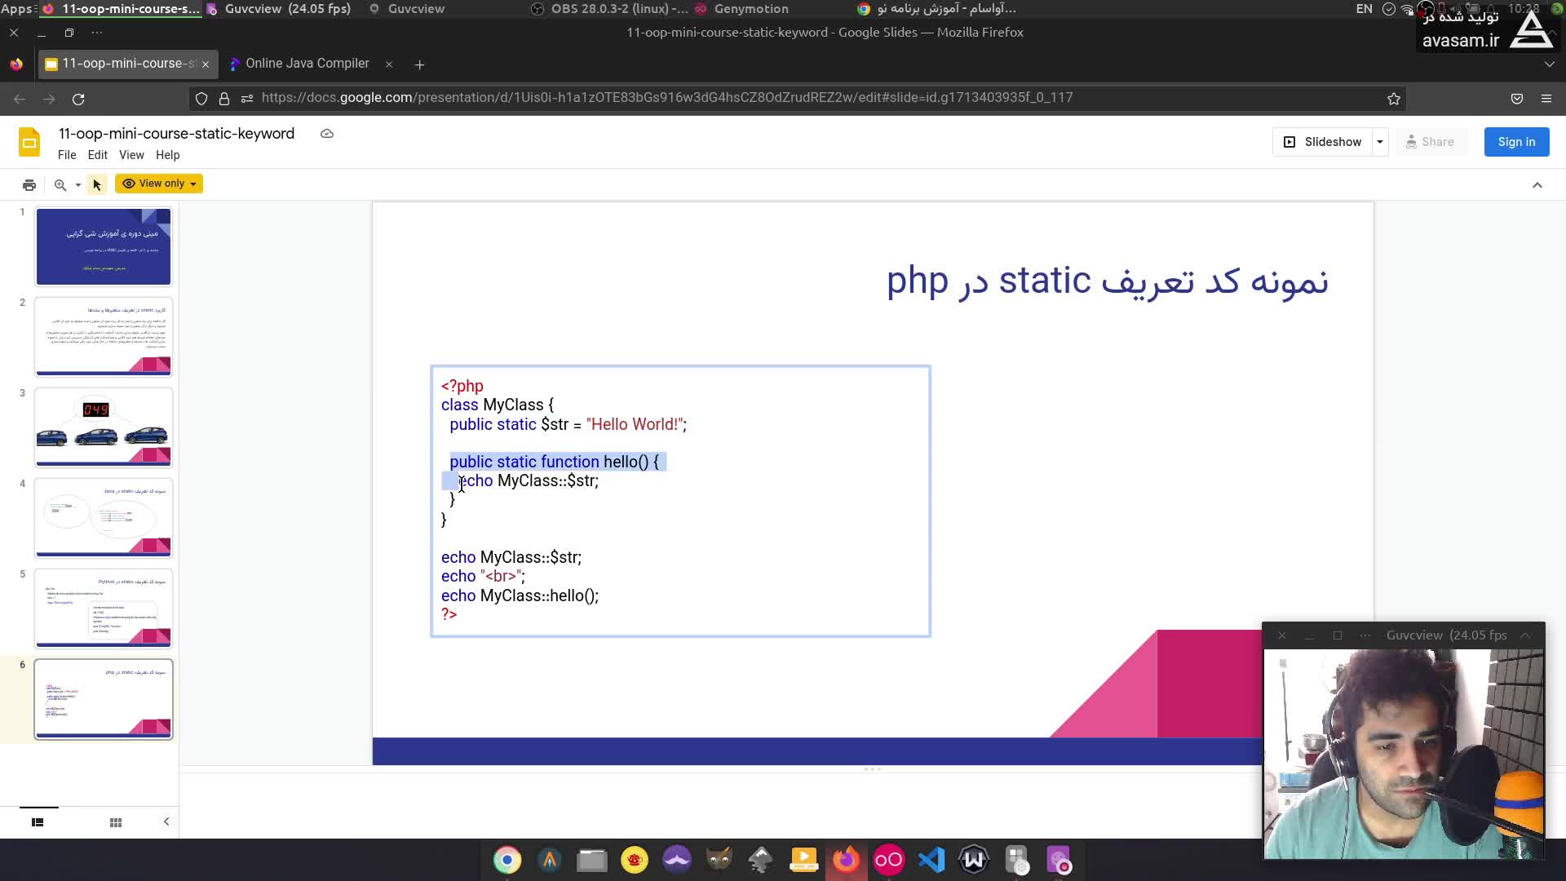
Task: Switch to grid view of slides
Action: pyautogui.click(x=116, y=822)
